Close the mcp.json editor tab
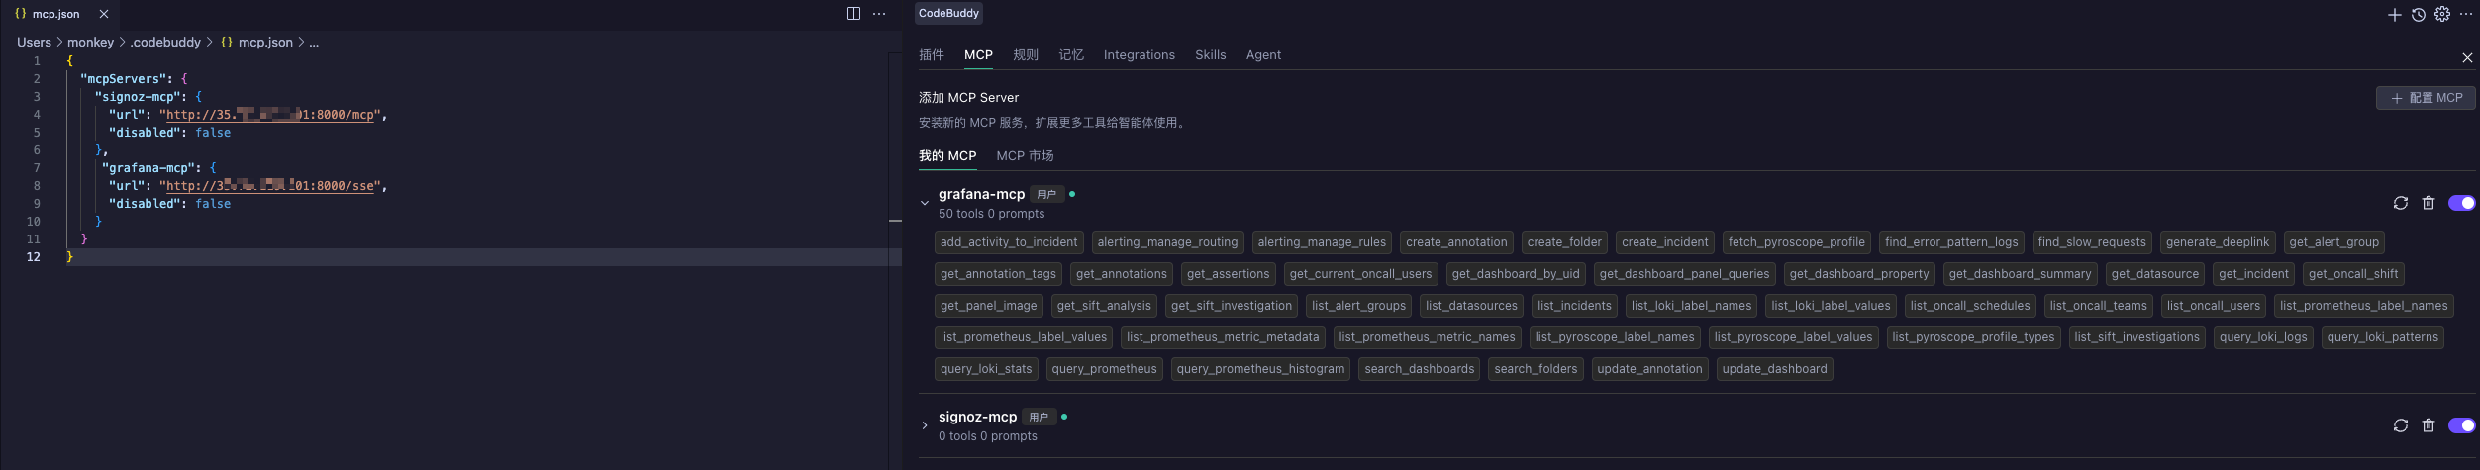 (104, 14)
